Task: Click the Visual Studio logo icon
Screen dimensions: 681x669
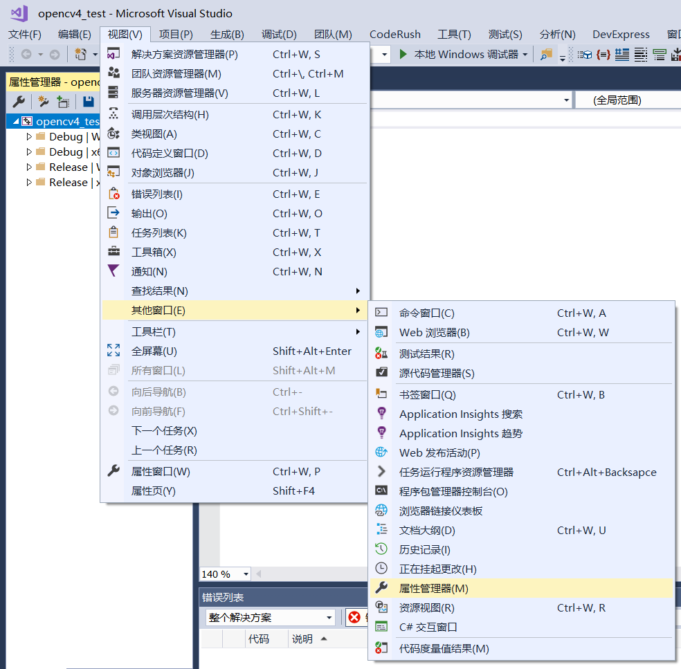Action: [19, 13]
